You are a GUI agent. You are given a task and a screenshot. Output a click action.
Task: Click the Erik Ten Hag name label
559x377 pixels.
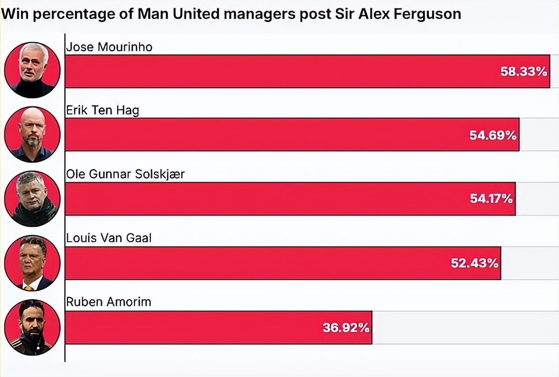point(102,110)
